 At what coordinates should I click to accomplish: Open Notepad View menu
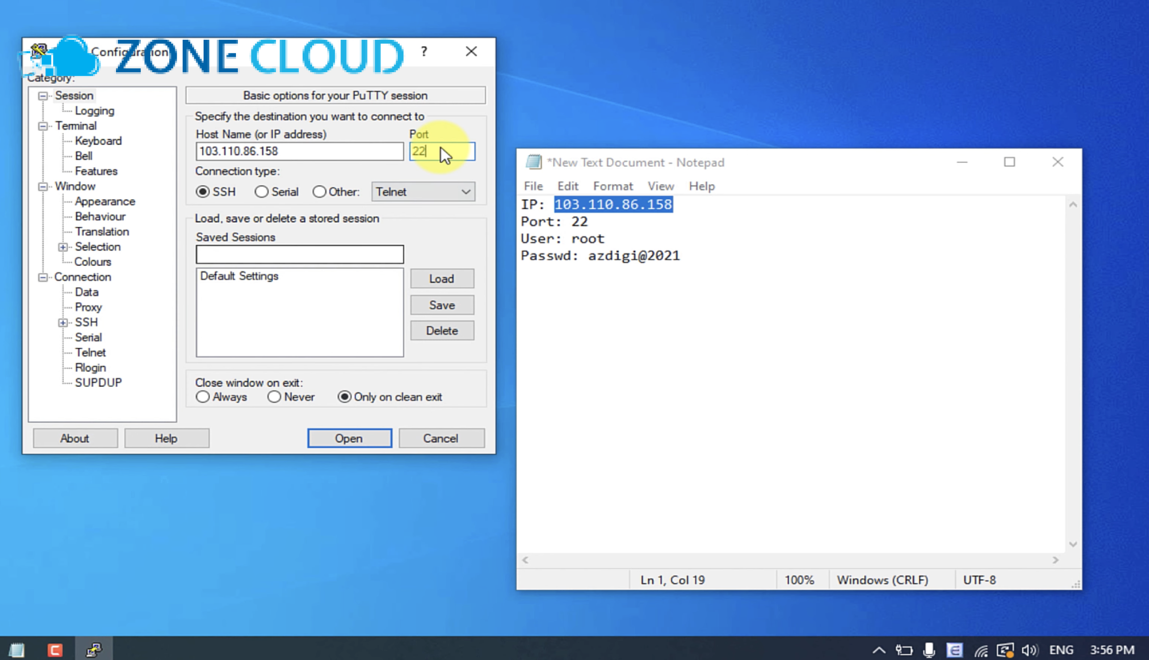(661, 186)
